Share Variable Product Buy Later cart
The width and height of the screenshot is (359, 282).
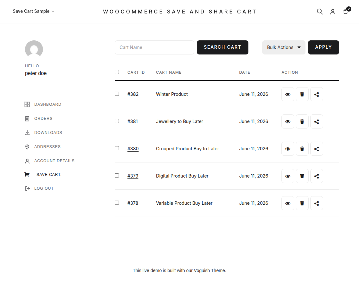click(317, 203)
